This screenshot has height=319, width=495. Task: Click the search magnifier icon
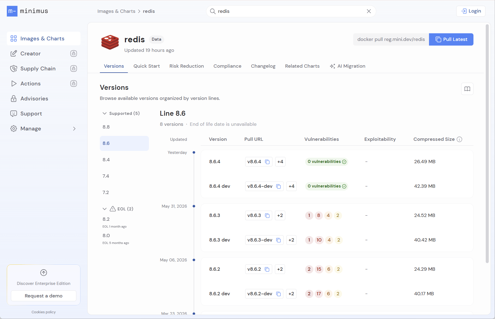(x=213, y=11)
